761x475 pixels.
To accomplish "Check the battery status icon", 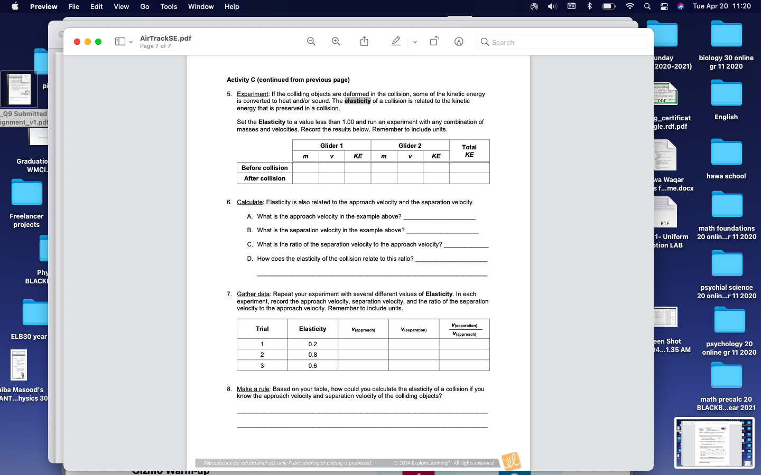I will pos(609,6).
